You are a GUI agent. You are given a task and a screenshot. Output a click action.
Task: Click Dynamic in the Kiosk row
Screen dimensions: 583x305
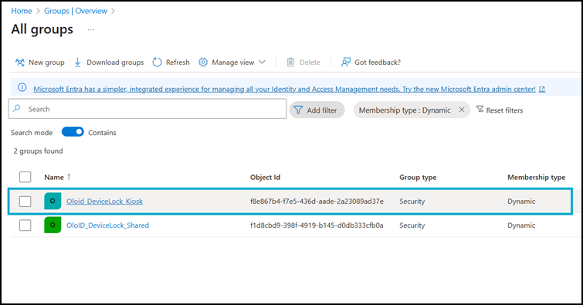pyautogui.click(x=521, y=202)
